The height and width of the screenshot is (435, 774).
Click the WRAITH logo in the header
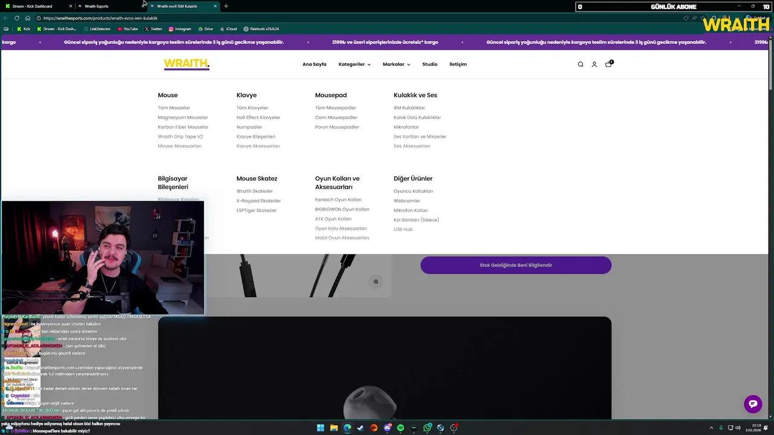tap(187, 64)
